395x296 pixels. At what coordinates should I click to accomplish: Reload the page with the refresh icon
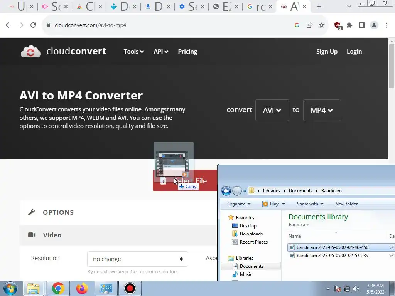pos(33,25)
